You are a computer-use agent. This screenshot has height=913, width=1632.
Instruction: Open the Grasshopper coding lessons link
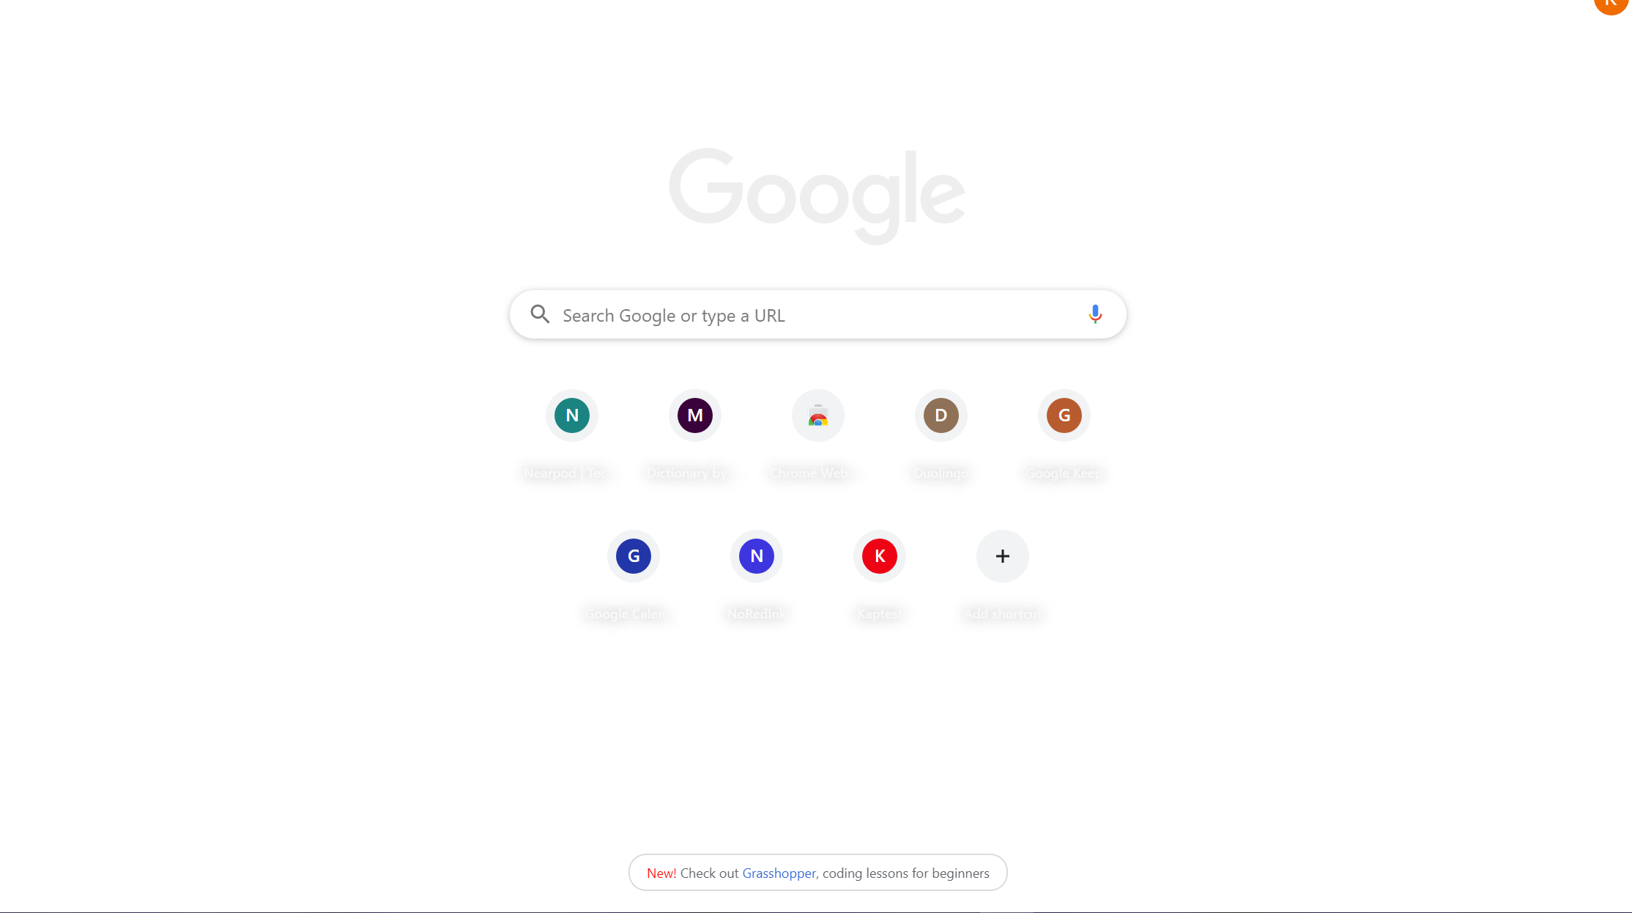click(778, 873)
